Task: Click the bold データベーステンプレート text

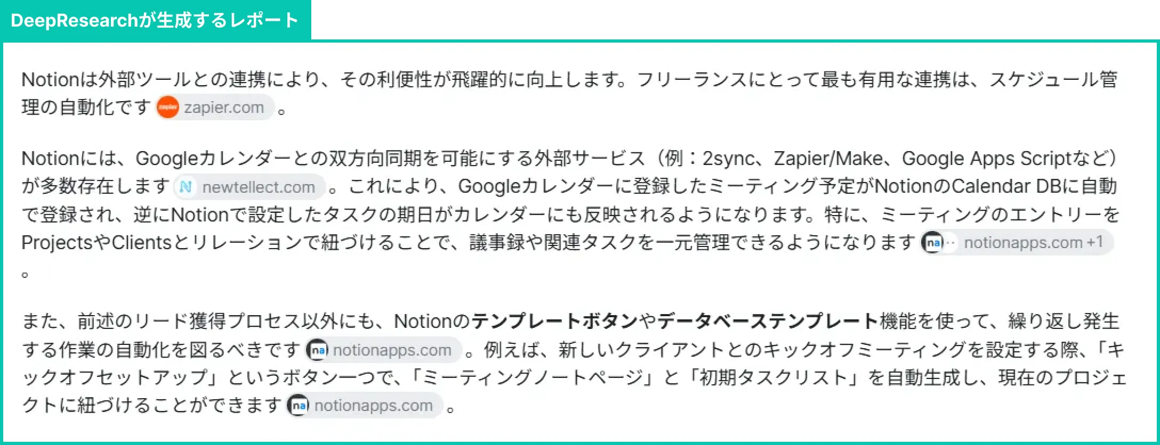Action: point(768,321)
